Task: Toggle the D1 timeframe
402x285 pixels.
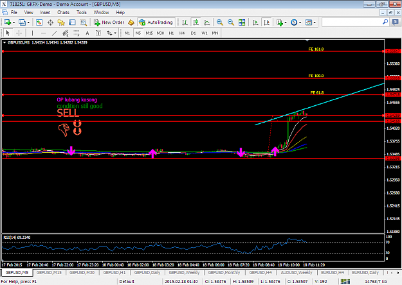Action: (x=194, y=33)
